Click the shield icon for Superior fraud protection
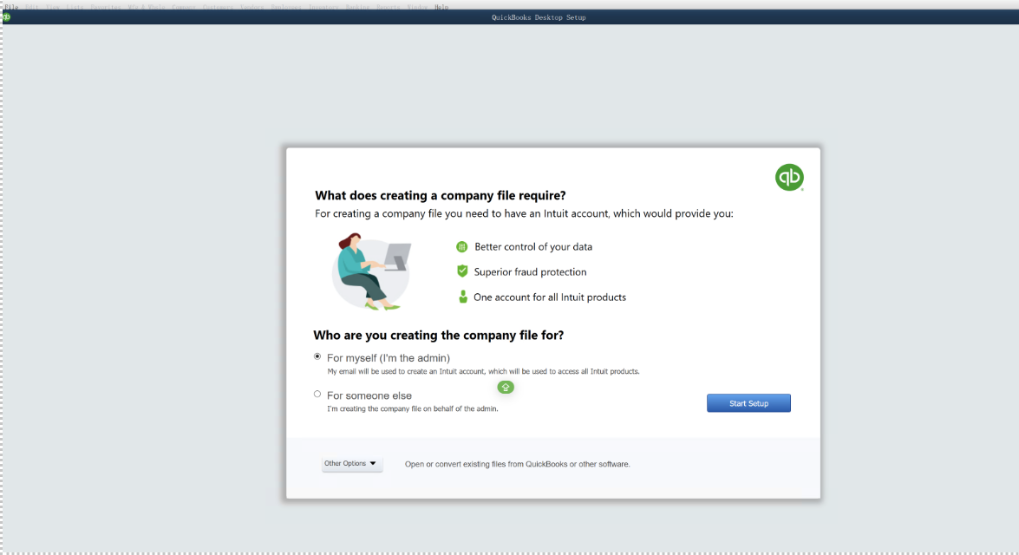1019x555 pixels. (462, 271)
